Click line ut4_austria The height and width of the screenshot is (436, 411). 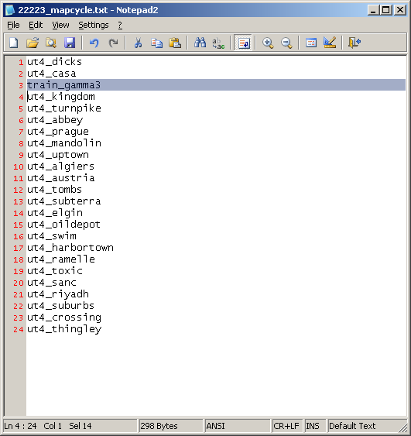tap(60, 178)
